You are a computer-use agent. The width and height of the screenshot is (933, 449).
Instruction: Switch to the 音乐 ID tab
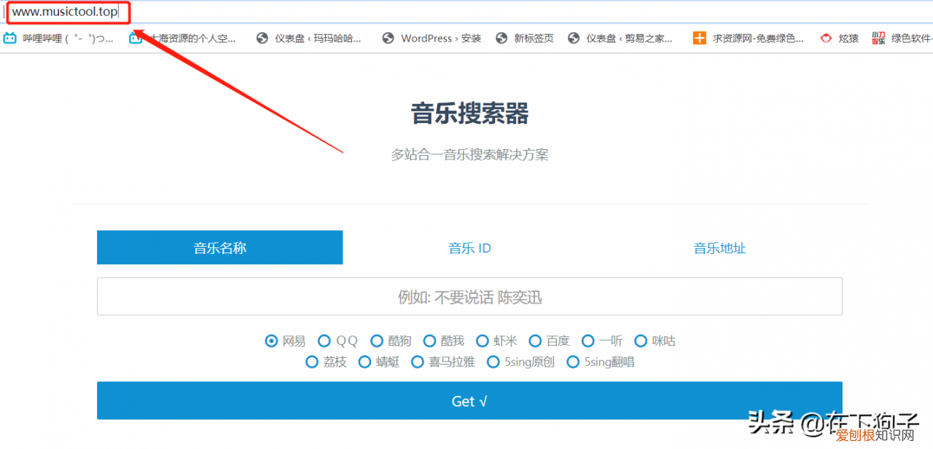pyautogui.click(x=469, y=247)
